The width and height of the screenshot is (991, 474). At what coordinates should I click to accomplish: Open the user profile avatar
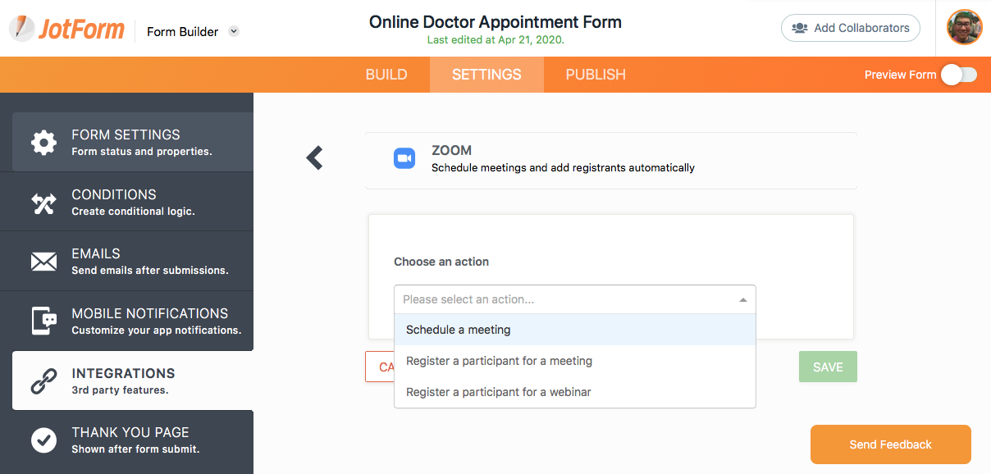(964, 28)
